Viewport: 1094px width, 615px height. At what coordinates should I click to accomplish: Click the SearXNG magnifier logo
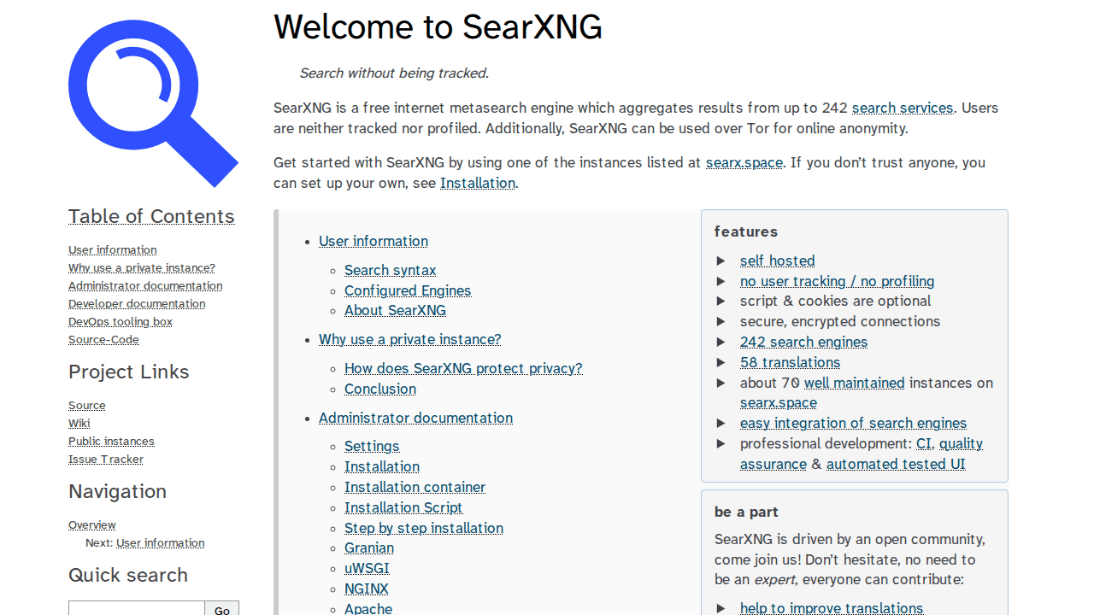[152, 102]
